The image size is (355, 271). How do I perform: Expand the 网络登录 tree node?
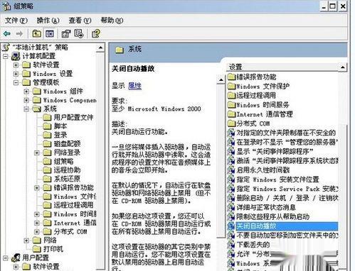tap(37, 153)
